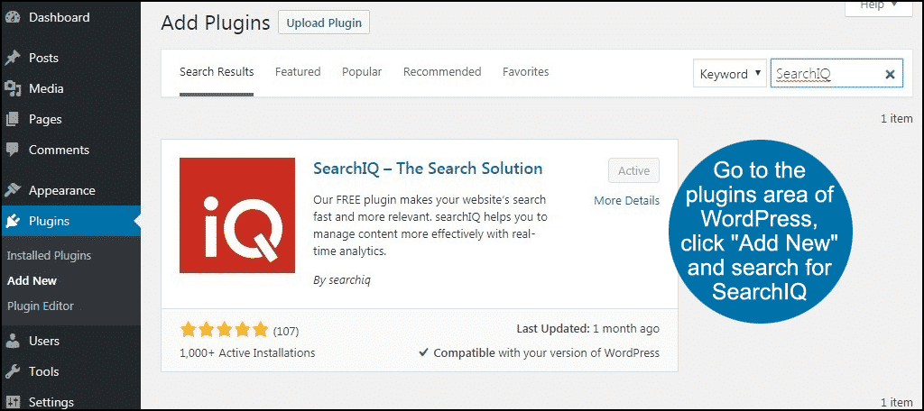The width and height of the screenshot is (924, 411).
Task: Click the SearchIQ plugin title link
Action: [428, 169]
